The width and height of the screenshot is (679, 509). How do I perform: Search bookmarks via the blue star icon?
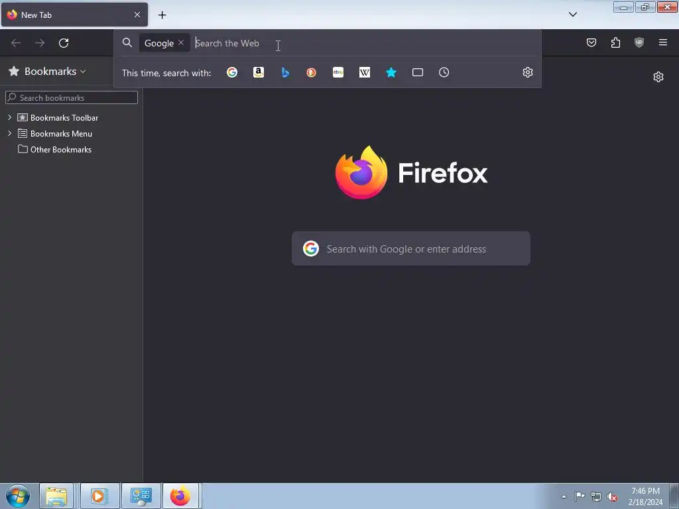click(x=391, y=72)
